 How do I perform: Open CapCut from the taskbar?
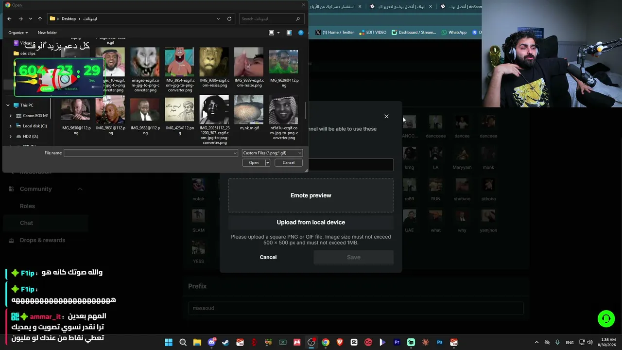(x=354, y=342)
